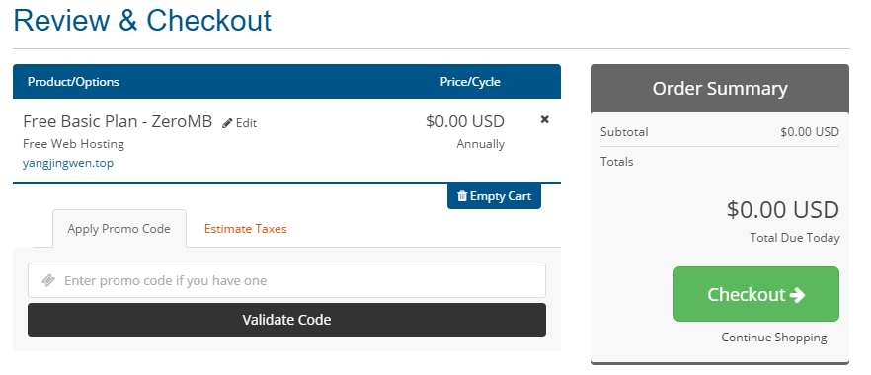Click the Checkout word on the green button
This screenshot has height=375, width=871.
pyautogui.click(x=747, y=294)
